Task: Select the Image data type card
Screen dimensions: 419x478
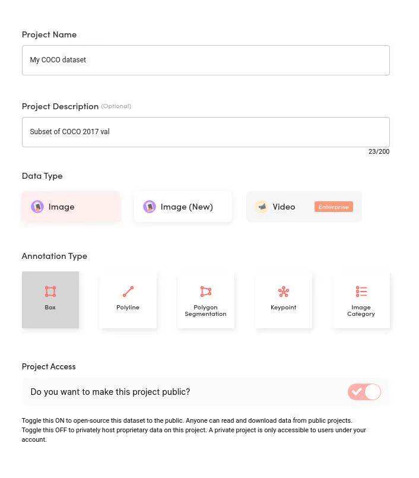Action: [x=71, y=206]
